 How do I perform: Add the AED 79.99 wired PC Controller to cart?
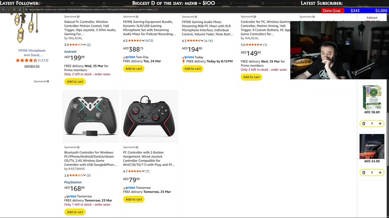point(134,199)
